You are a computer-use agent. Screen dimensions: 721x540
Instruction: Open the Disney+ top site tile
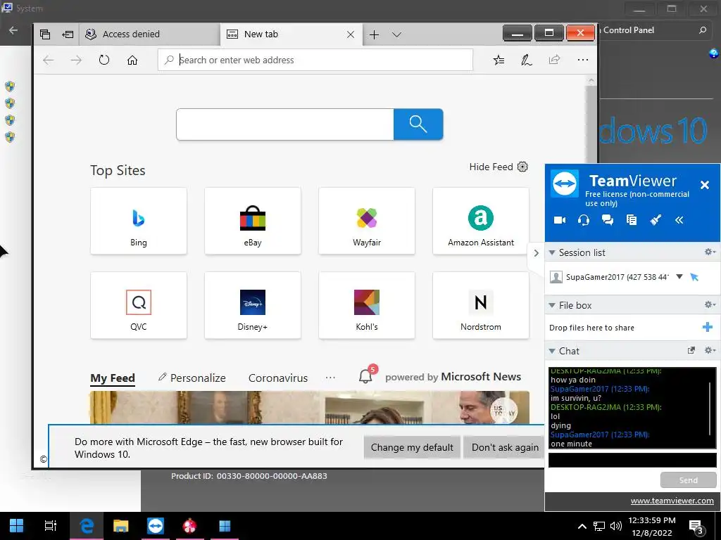click(x=253, y=305)
